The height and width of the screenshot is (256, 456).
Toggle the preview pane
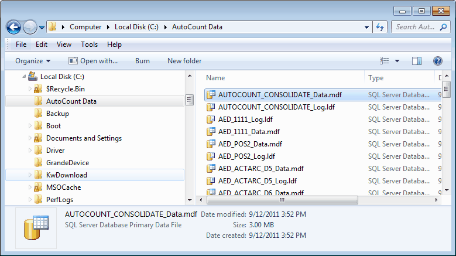pyautogui.click(x=416, y=61)
